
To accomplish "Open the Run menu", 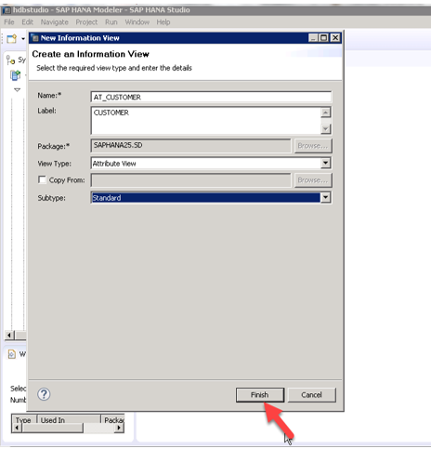I will coord(111,22).
